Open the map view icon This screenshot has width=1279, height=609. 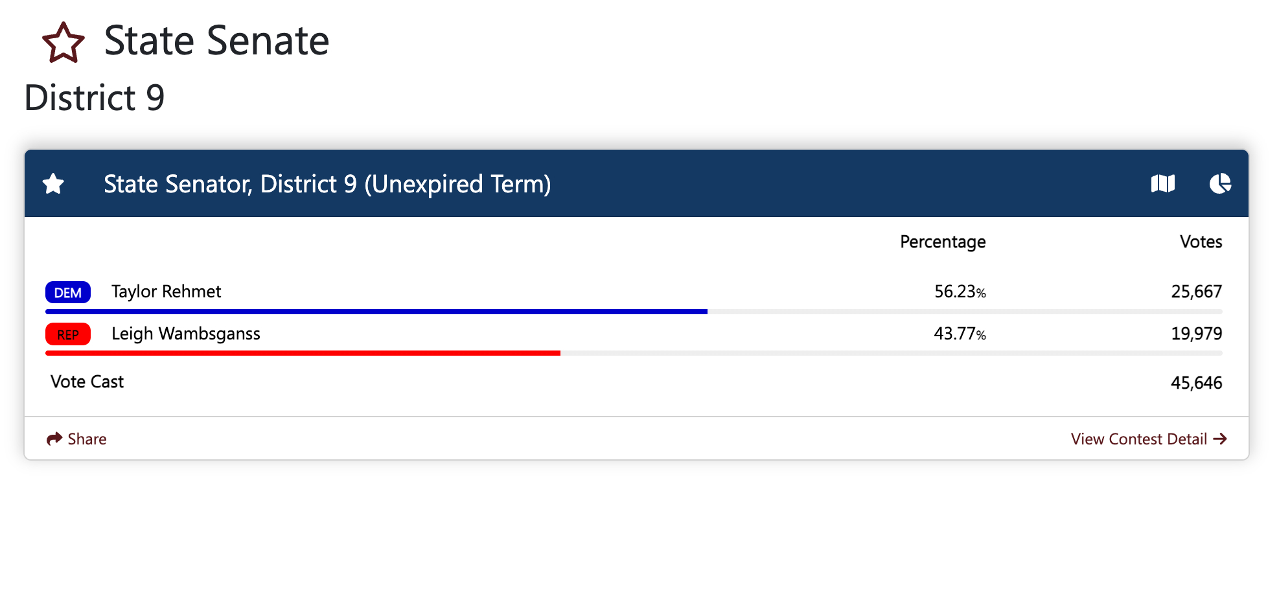click(1162, 184)
